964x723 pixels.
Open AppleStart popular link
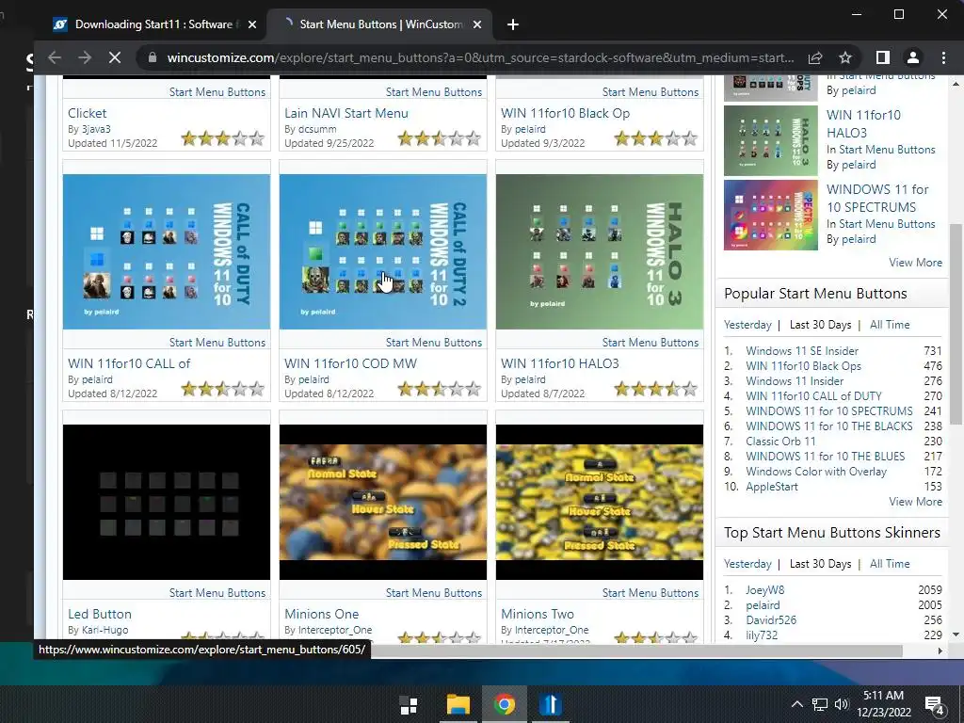point(772,487)
